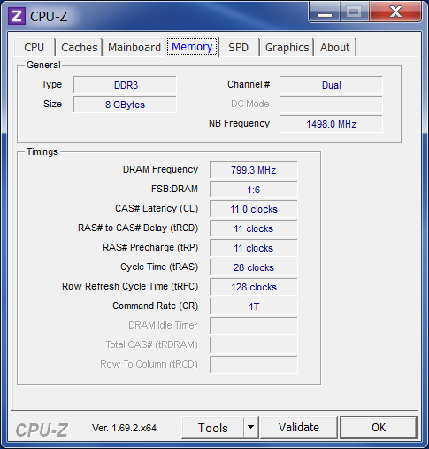Click the Cycle Time value 28 clocks
Image resolution: width=429 pixels, height=449 pixels.
(x=254, y=267)
